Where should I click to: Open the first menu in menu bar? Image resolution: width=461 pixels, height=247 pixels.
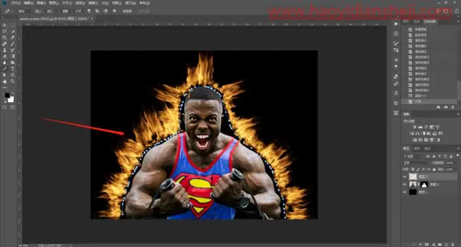(16, 3)
